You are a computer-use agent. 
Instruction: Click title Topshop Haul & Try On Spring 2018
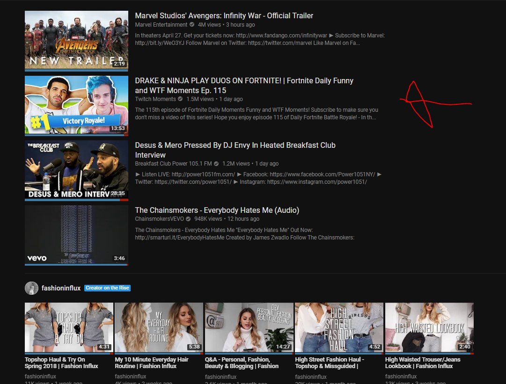pyautogui.click(x=61, y=363)
